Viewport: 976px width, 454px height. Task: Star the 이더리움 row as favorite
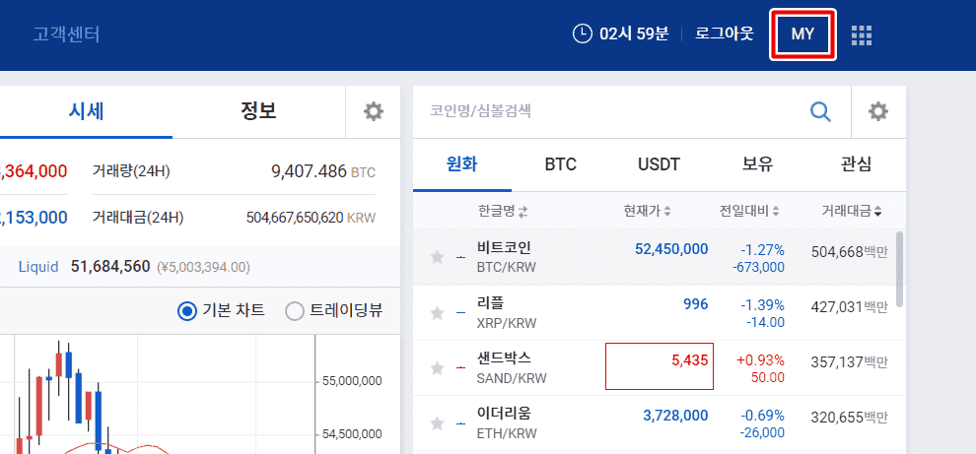tap(437, 423)
